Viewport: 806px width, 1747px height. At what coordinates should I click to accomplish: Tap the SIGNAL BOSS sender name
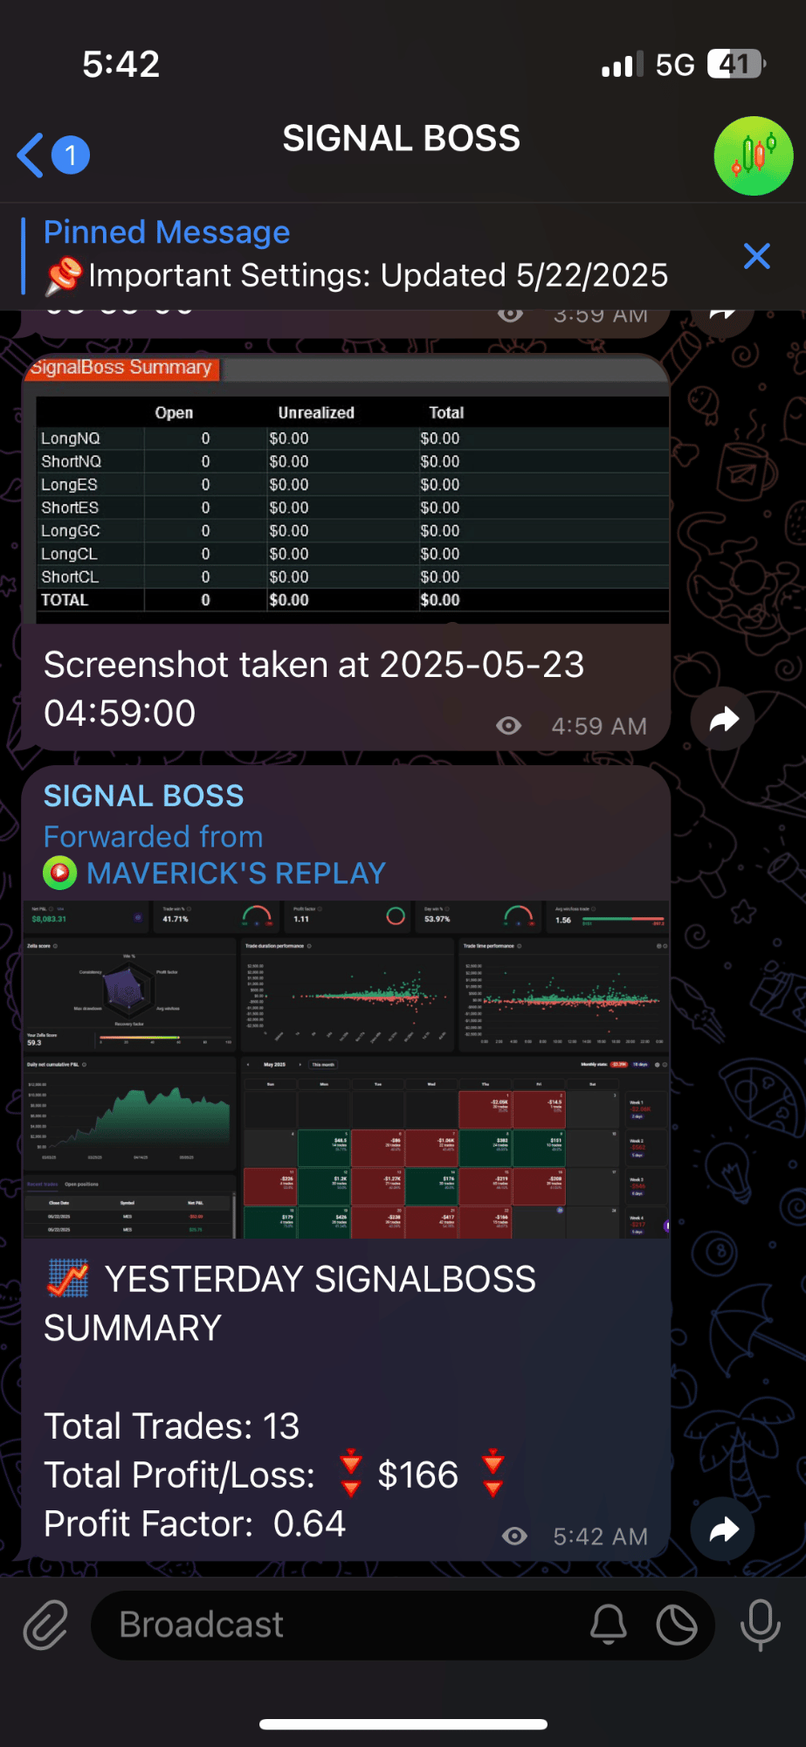[x=144, y=796]
